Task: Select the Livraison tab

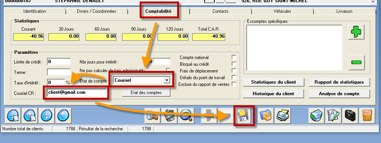Action: pyautogui.click(x=344, y=11)
